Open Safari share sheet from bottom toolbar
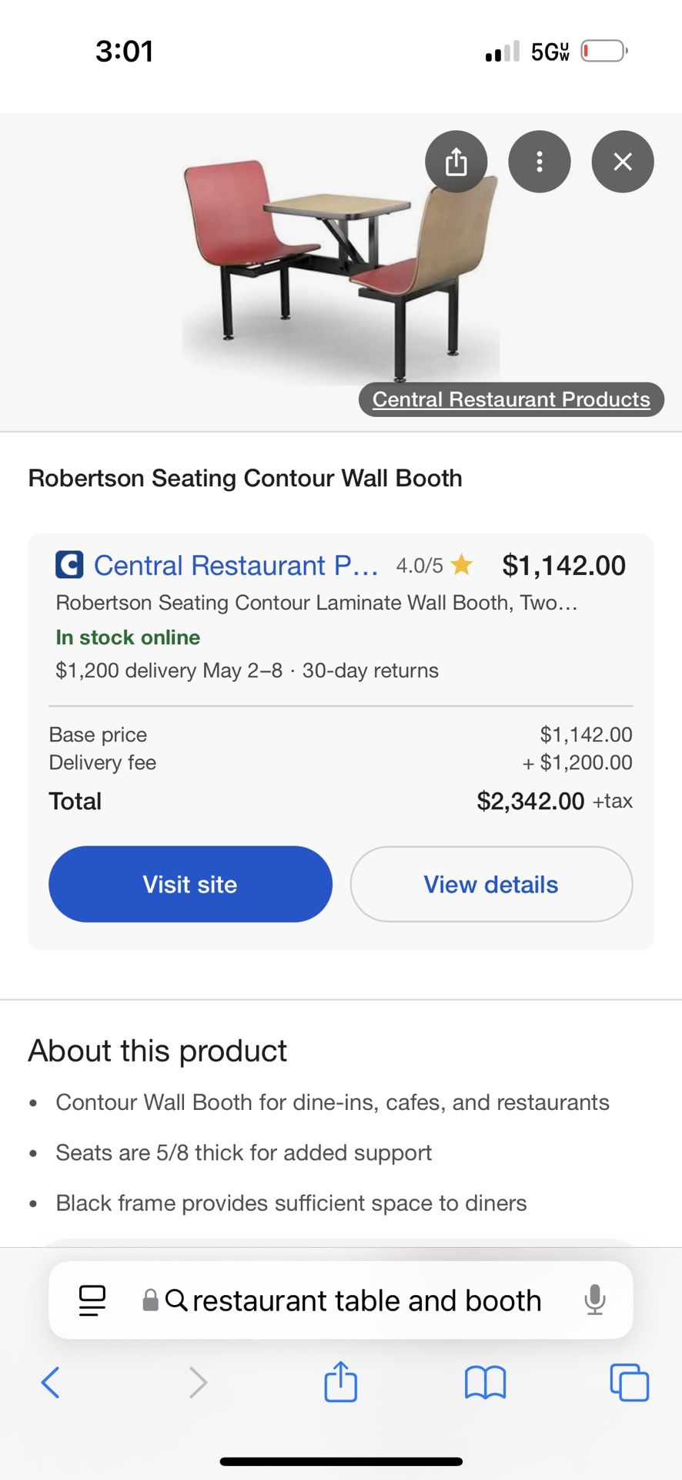Screen dimensions: 682x1480 click(340, 1381)
